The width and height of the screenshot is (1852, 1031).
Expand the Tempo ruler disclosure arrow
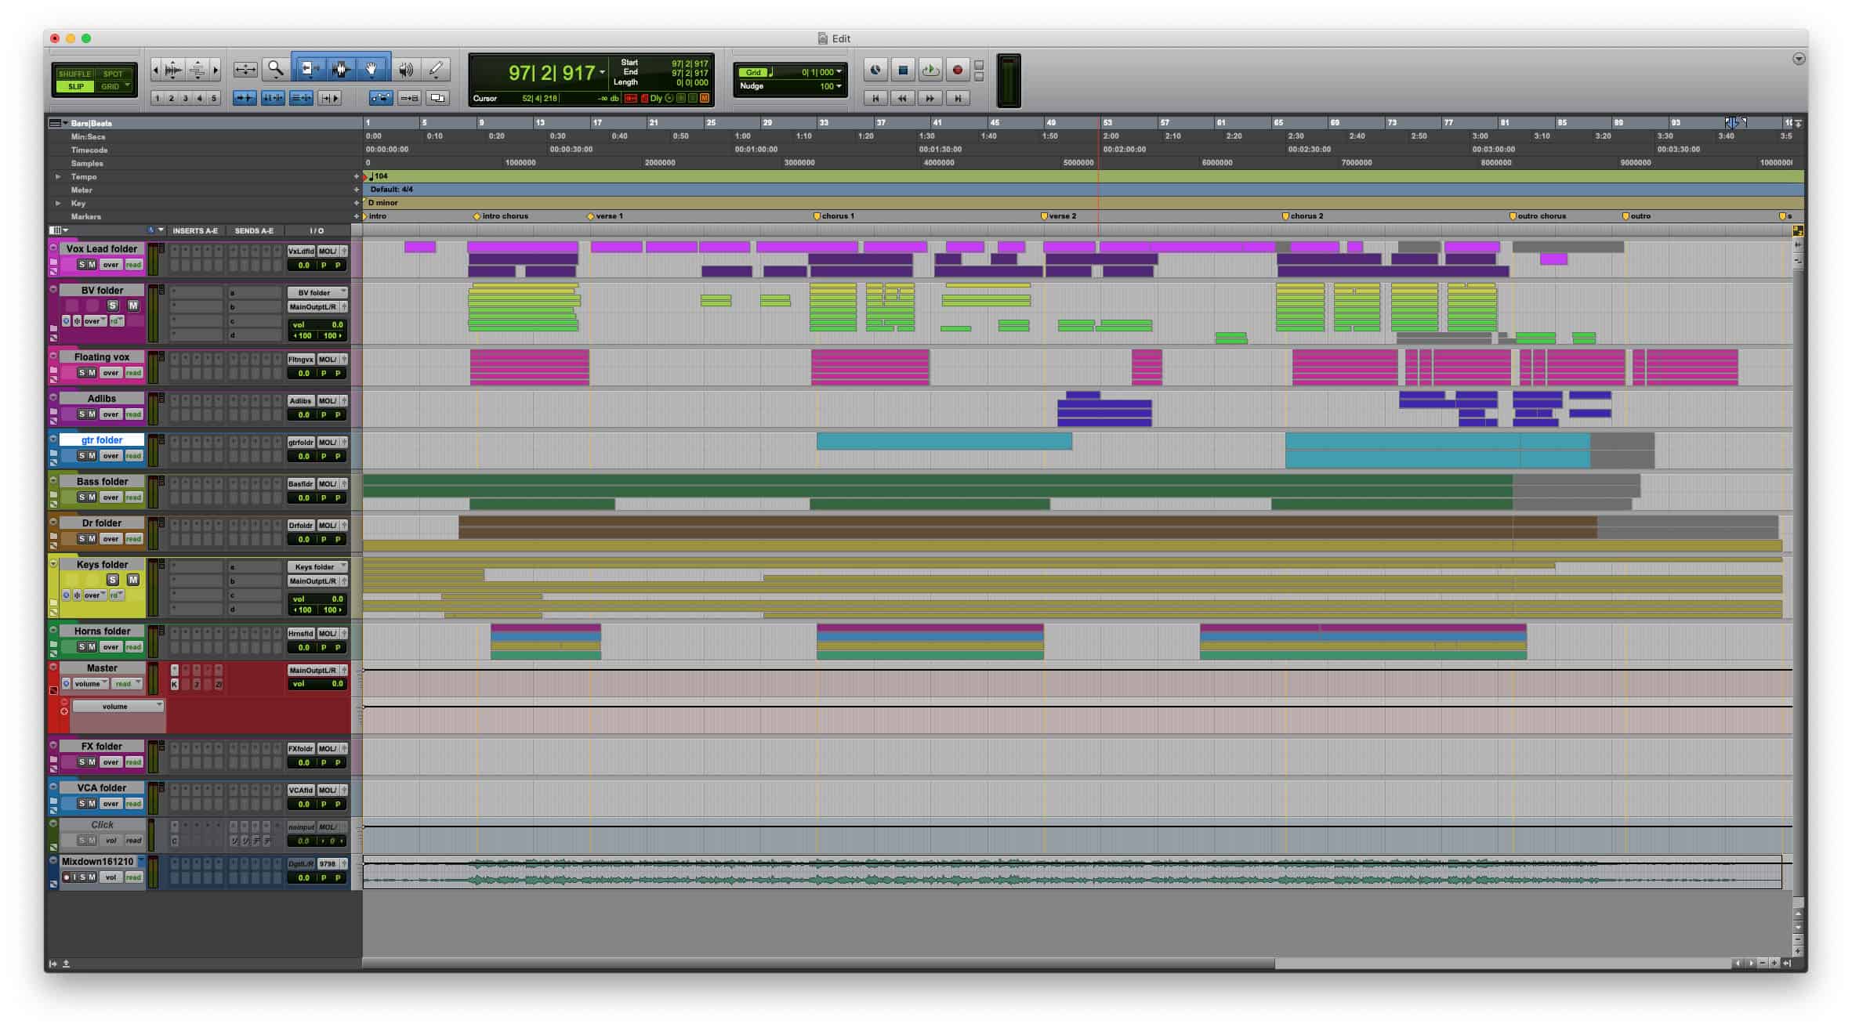58,176
